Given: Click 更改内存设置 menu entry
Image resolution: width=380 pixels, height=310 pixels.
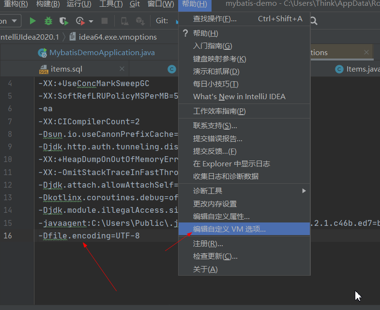Looking at the screenshot, I should (215, 204).
